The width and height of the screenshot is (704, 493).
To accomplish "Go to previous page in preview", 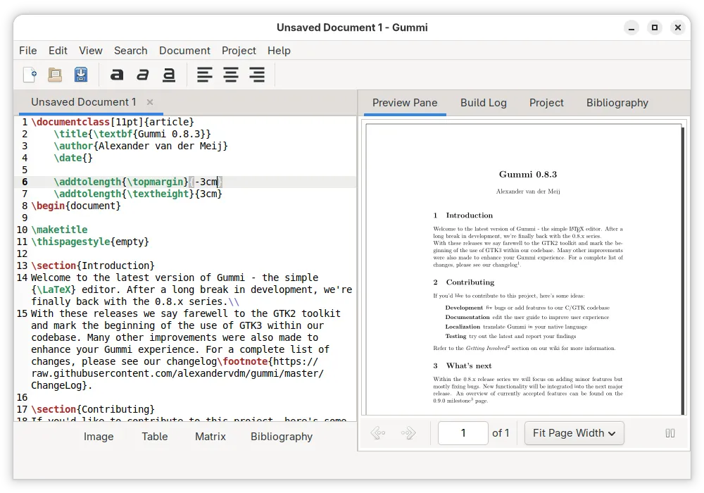I will (x=378, y=433).
